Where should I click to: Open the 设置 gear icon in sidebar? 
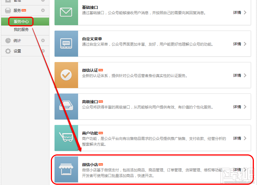[9, 51]
